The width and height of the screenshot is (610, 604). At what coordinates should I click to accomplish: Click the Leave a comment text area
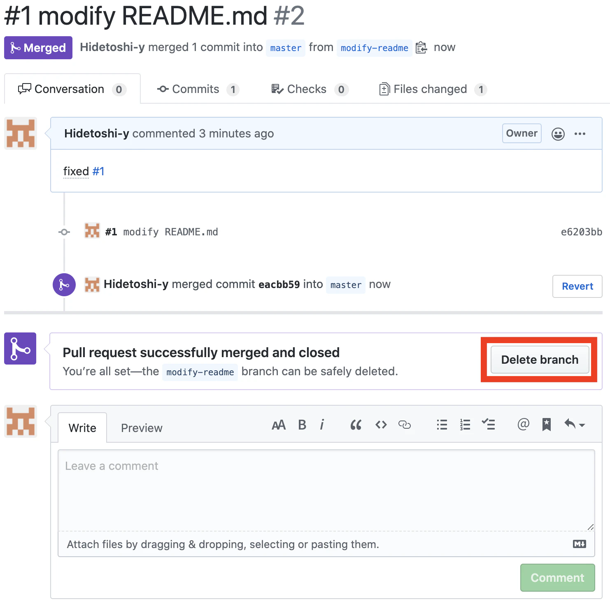coord(326,490)
